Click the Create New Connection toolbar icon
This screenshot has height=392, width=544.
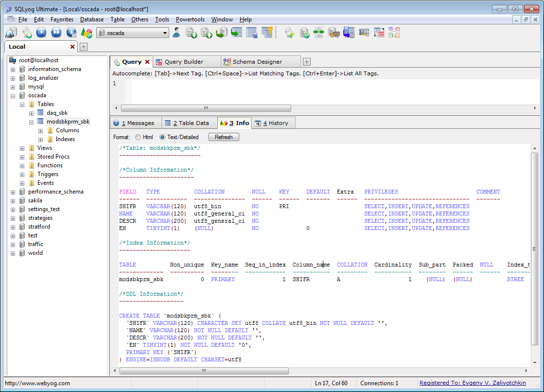11,33
